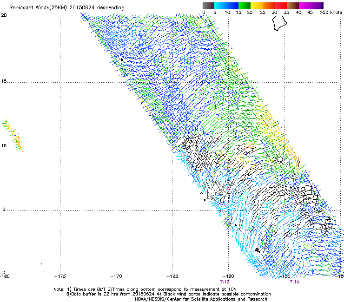Image resolution: width=344 pixels, height=302 pixels.
Task: Click the yellow 20-25 knots legend segment
Action: (x=257, y=6)
